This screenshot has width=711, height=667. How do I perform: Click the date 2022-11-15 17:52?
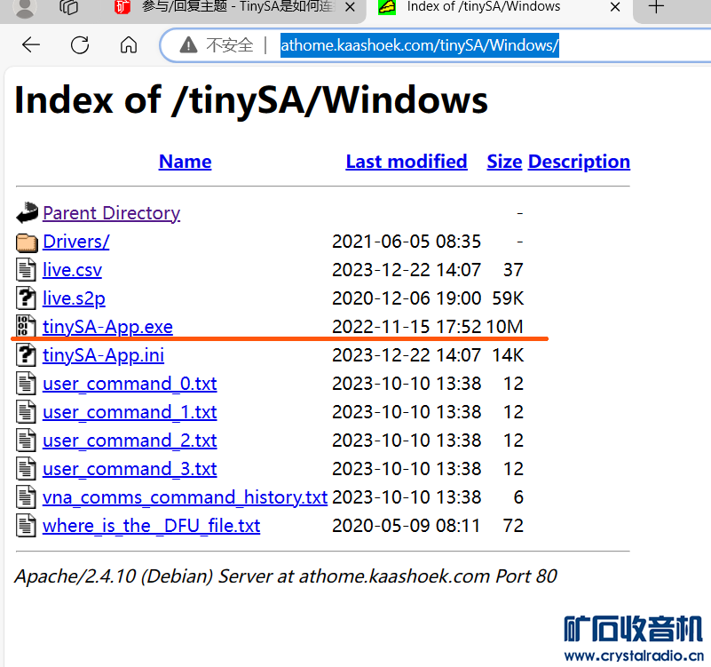407,327
